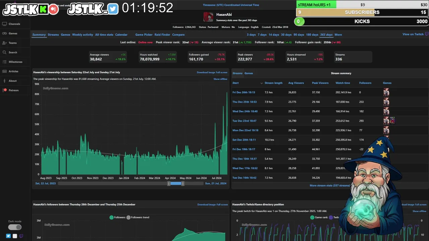The width and height of the screenshot is (429, 241).
Task: Toggle the Game rank legend series
Action: click(x=319, y=217)
